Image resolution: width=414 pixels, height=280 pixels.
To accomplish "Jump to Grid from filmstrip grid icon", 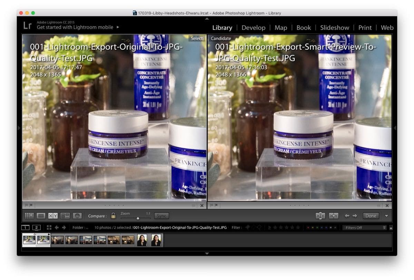I will [49, 227].
